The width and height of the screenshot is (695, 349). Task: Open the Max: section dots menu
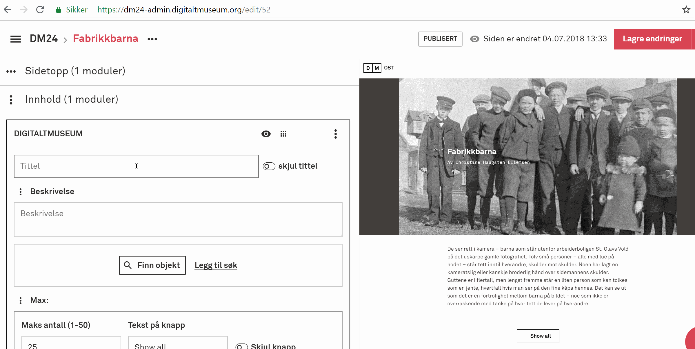tap(21, 300)
